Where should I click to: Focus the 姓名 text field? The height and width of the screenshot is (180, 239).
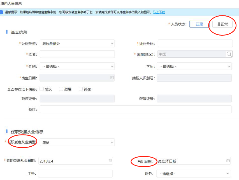(77, 54)
